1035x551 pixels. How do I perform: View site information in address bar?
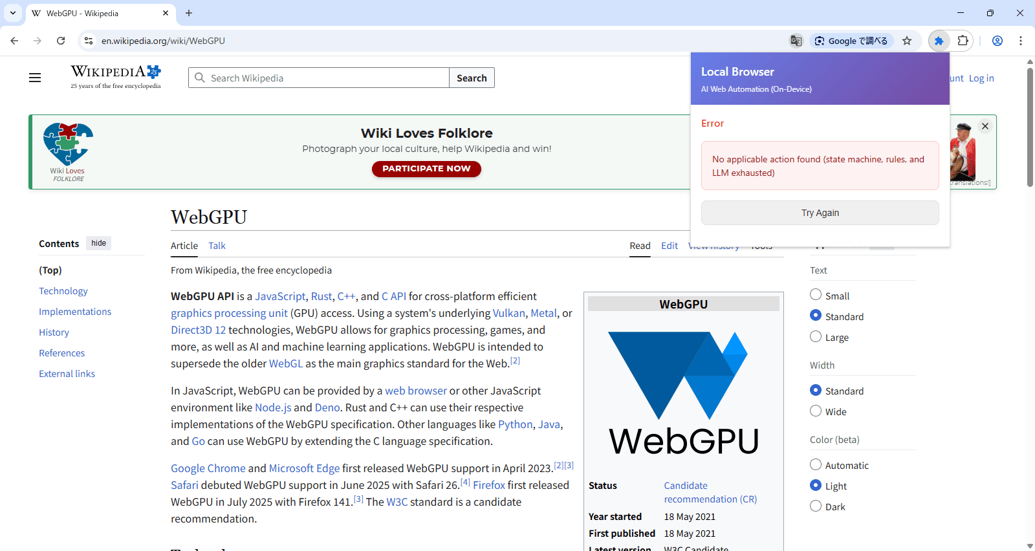[x=89, y=41]
